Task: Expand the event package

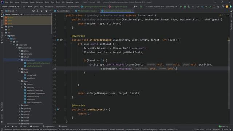Action: 19,69
